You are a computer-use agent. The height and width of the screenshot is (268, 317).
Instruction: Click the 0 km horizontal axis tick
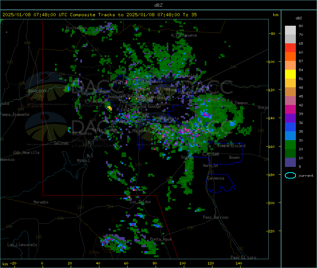[x=42, y=263]
